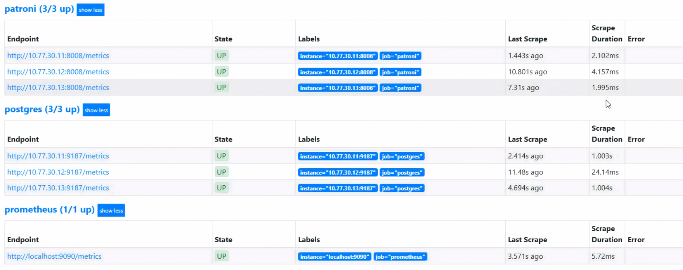Click UP state for 10.77.30.13:9187
Screen dimensions: 683x270
click(222, 188)
